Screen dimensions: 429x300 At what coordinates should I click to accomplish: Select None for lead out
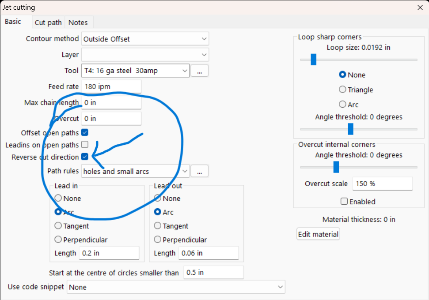click(x=157, y=198)
